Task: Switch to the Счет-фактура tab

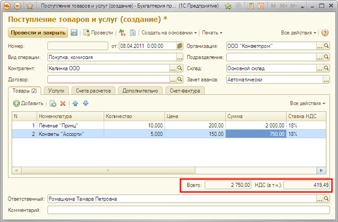Action: point(185,91)
